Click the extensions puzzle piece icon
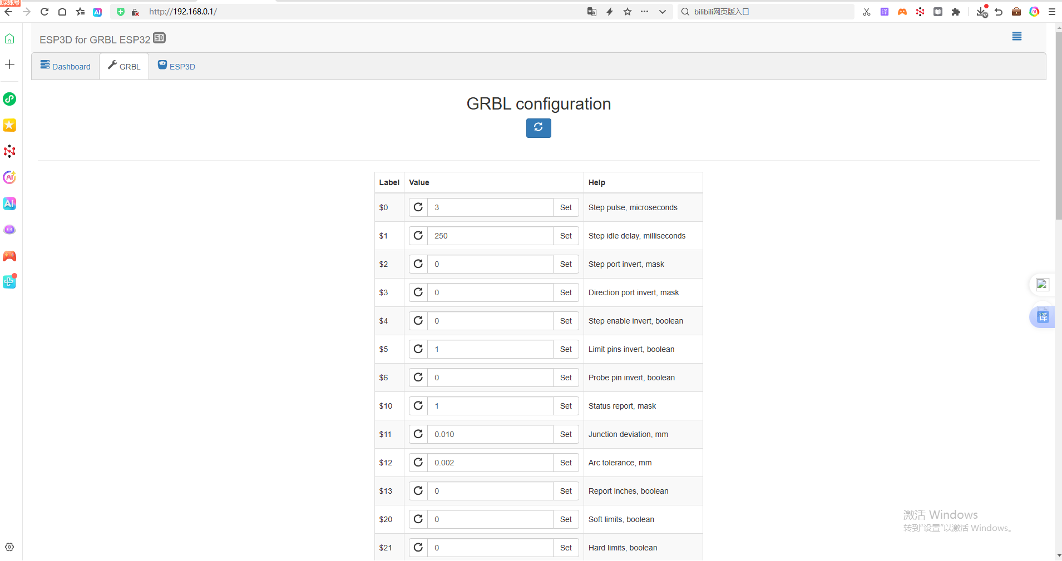Screen dimensions: 1062x561 tap(956, 11)
